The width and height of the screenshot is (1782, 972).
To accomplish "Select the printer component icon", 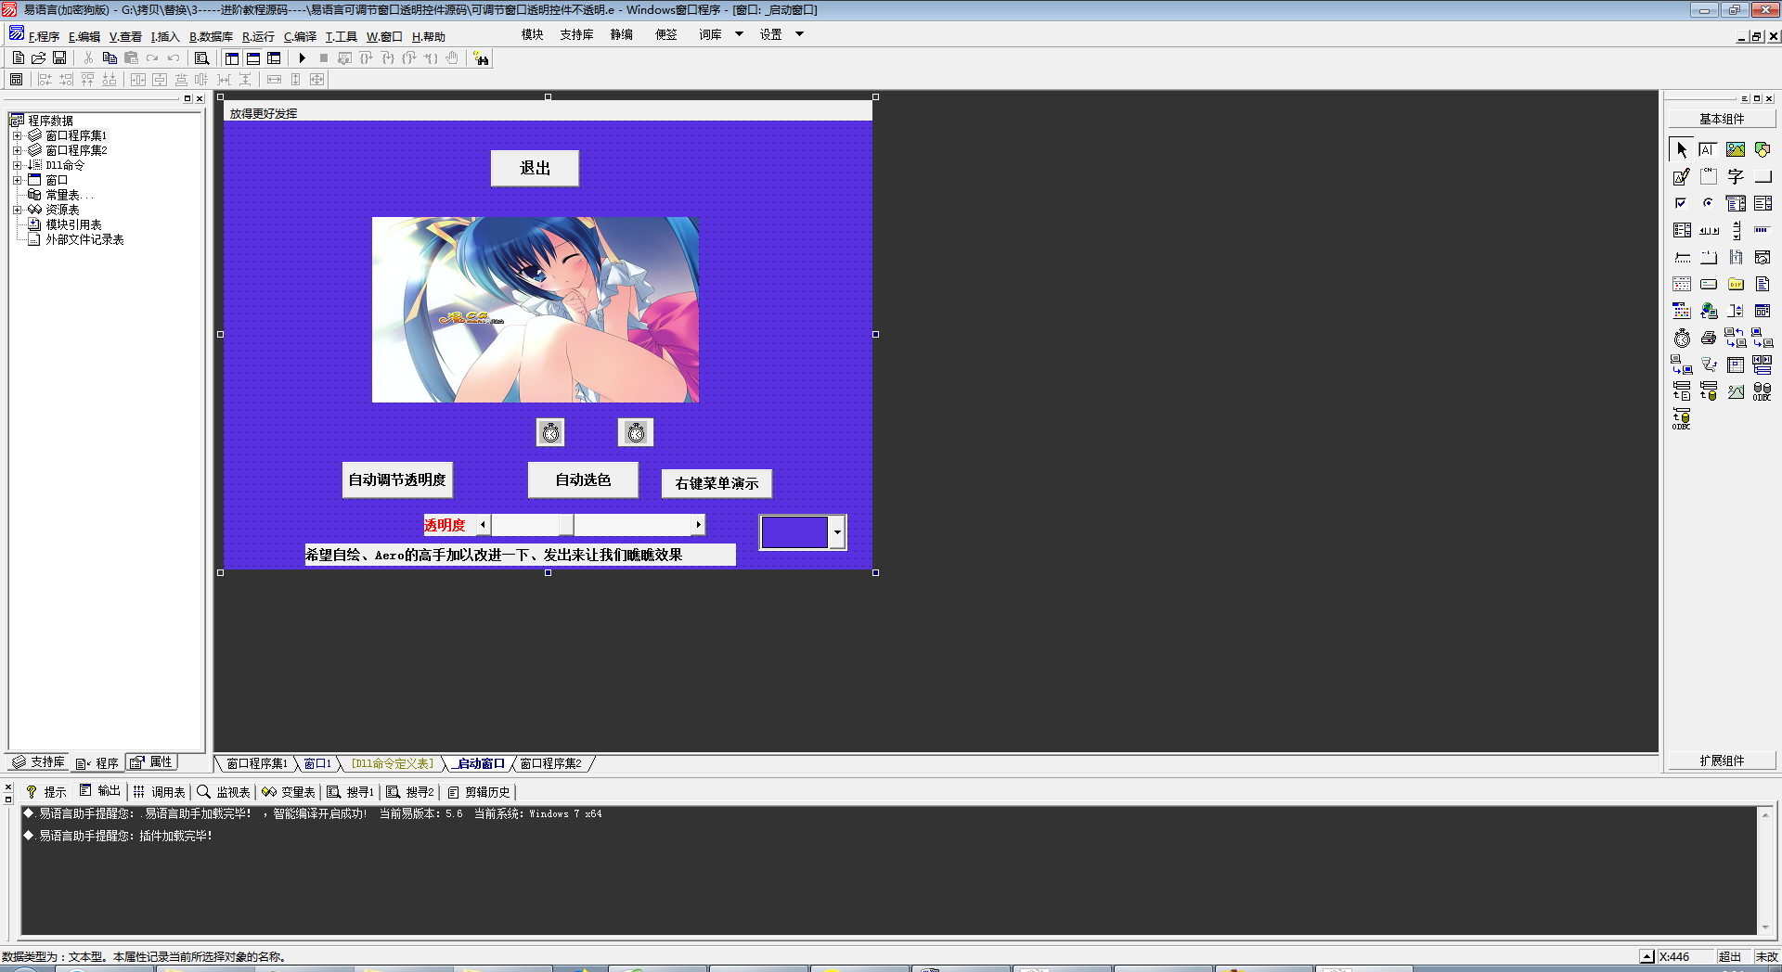I will pyautogui.click(x=1709, y=338).
